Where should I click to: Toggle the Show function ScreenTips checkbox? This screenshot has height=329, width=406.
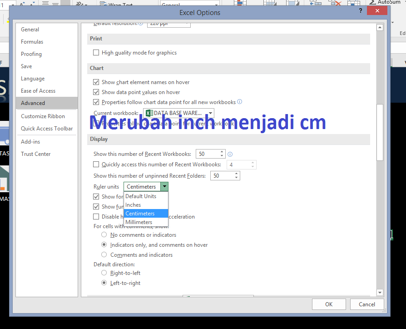point(96,207)
